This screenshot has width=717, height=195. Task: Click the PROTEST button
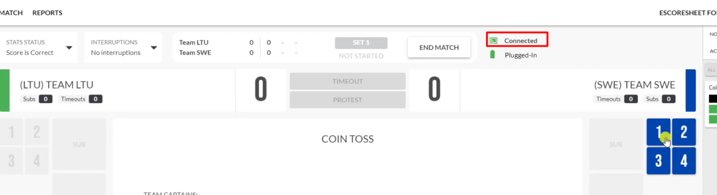[347, 100]
